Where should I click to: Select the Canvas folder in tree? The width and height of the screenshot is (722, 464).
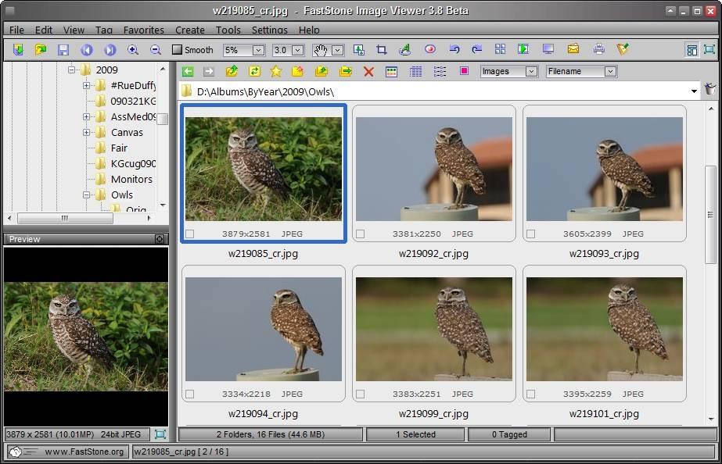[x=127, y=132]
